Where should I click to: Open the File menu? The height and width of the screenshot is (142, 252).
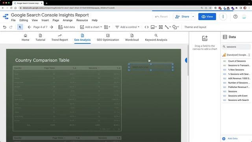pyautogui.click(x=13, y=20)
